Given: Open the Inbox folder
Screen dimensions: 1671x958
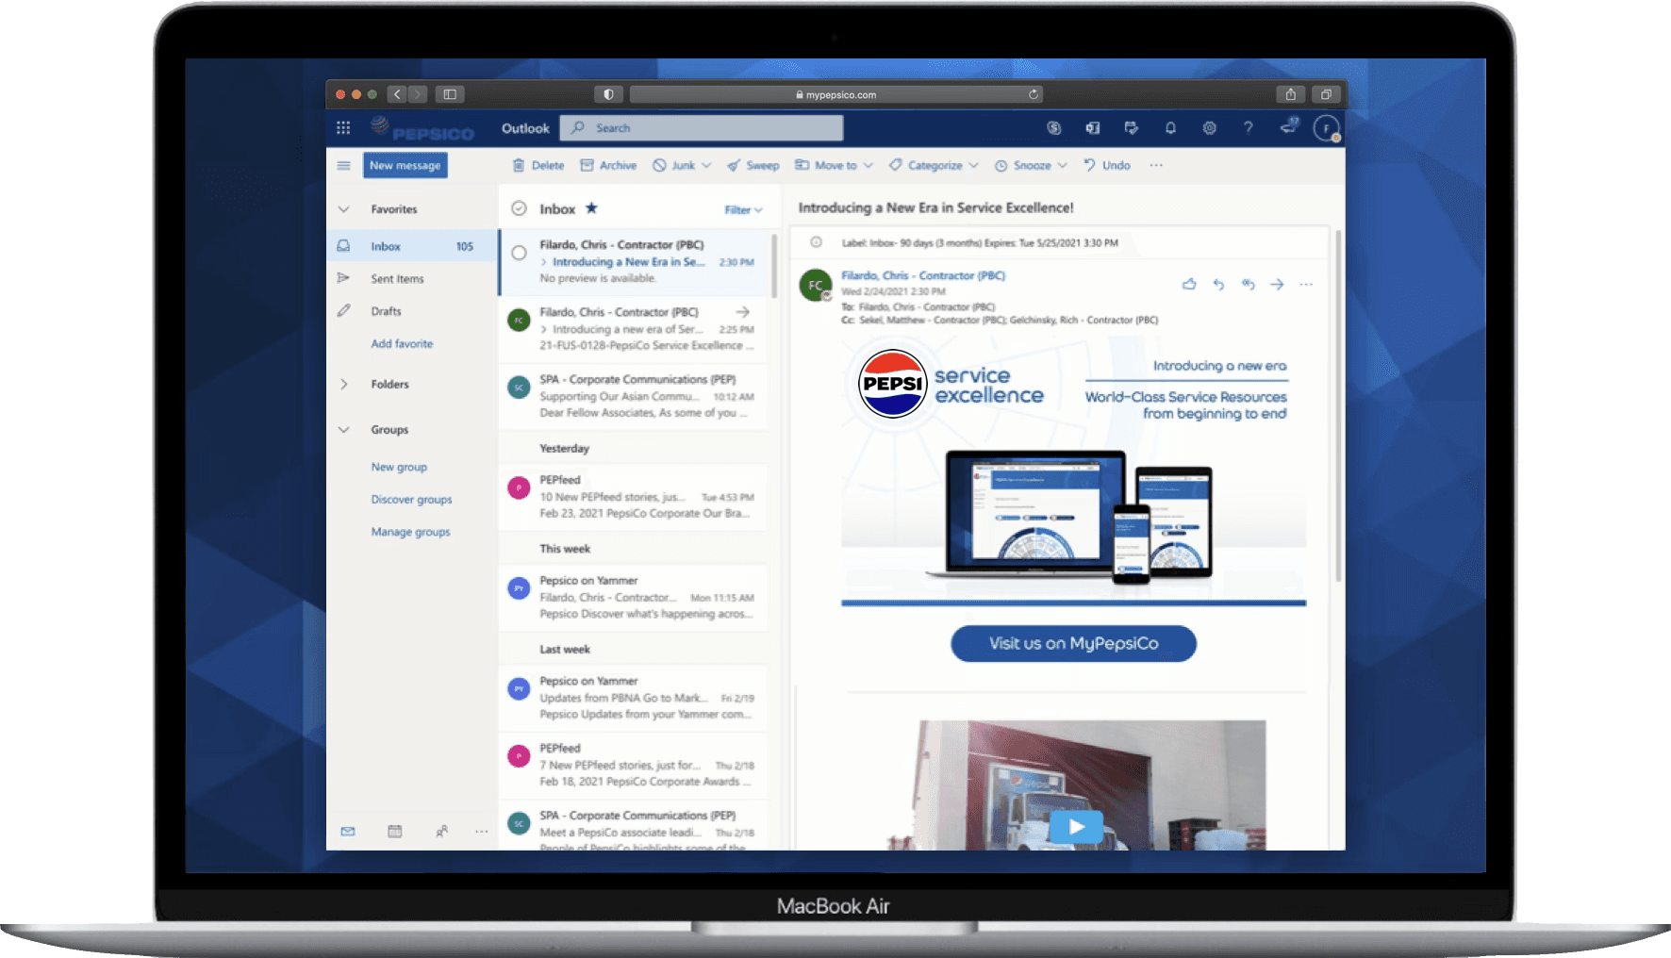Looking at the screenshot, I should pos(412,246).
